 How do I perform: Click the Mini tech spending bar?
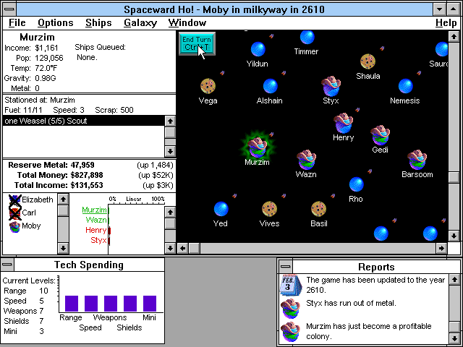150,304
